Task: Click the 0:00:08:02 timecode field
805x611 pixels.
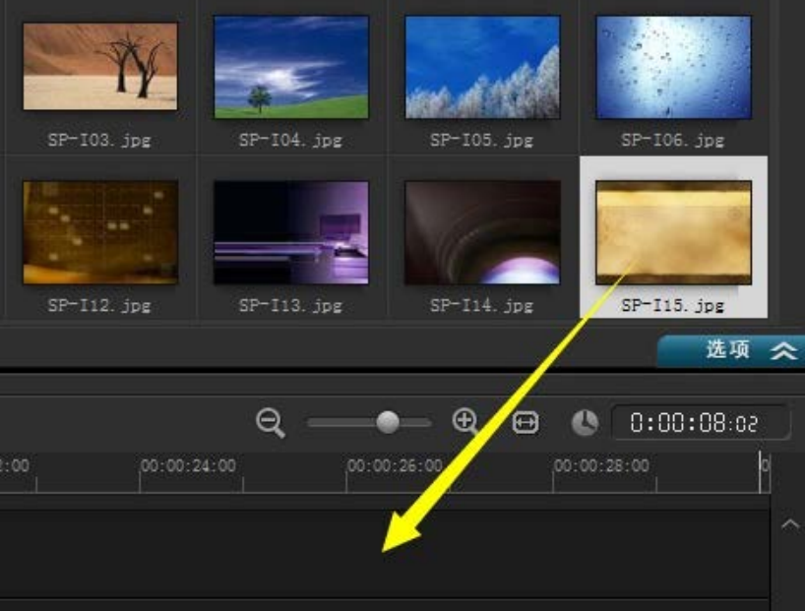Action: pos(700,423)
